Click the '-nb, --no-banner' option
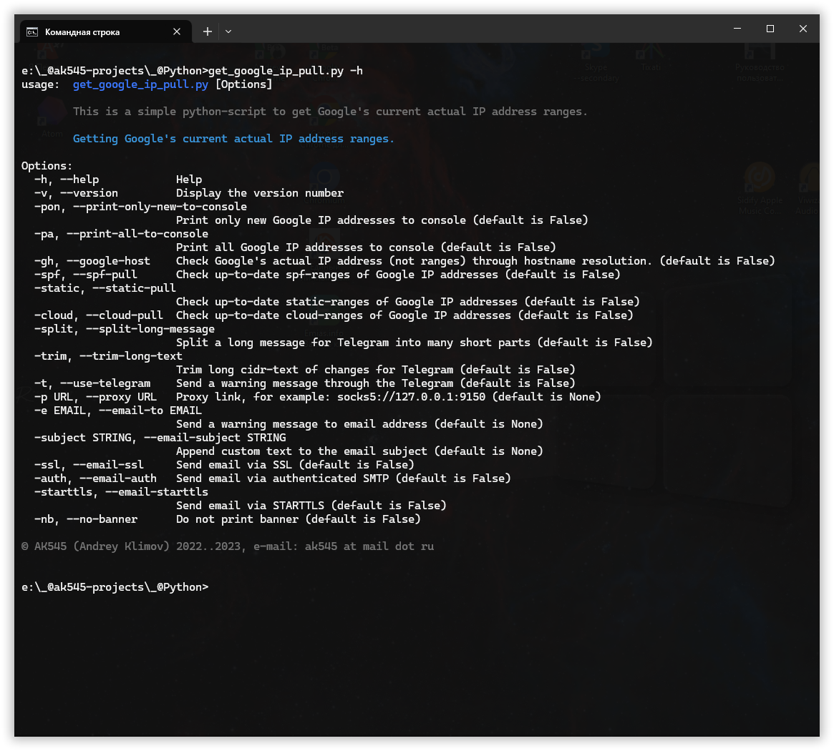The image size is (834, 751). pyautogui.click(x=86, y=519)
